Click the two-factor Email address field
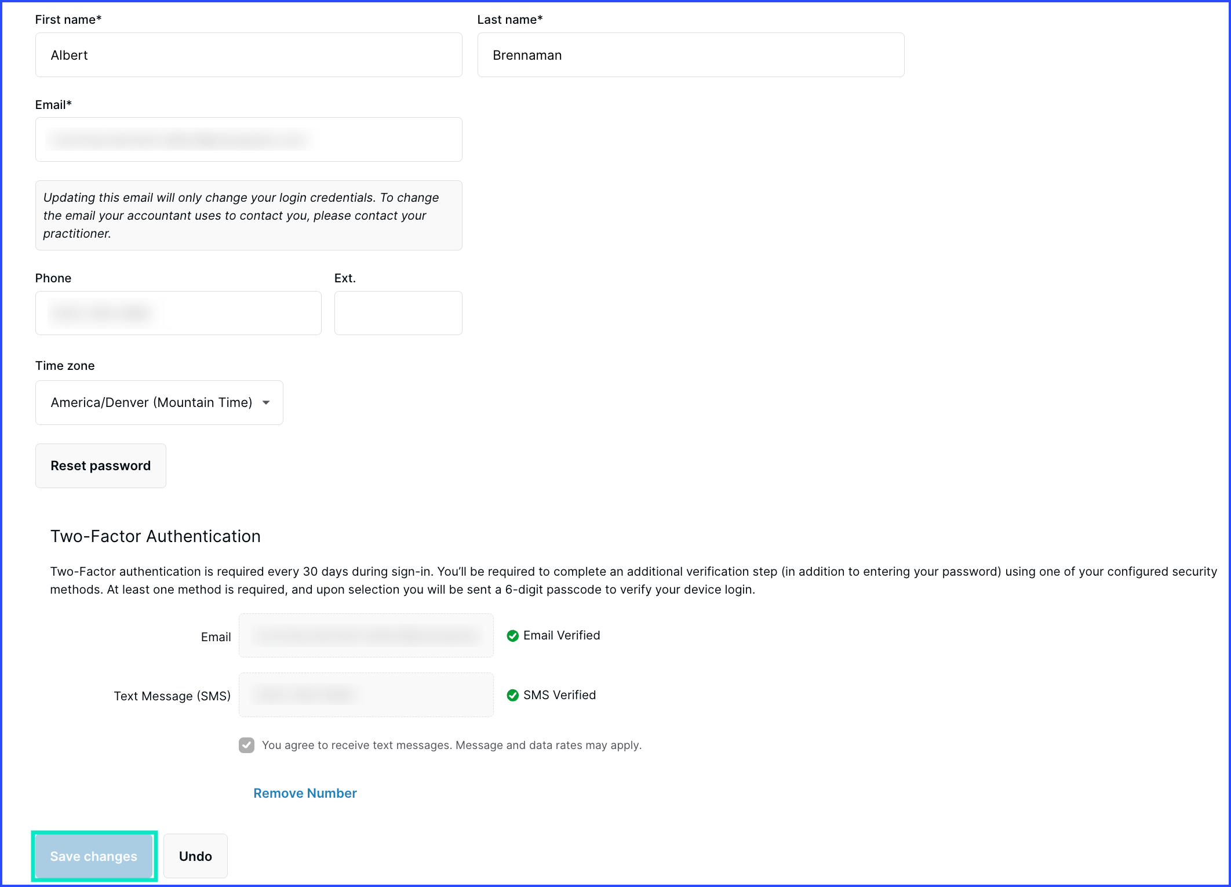 click(366, 635)
